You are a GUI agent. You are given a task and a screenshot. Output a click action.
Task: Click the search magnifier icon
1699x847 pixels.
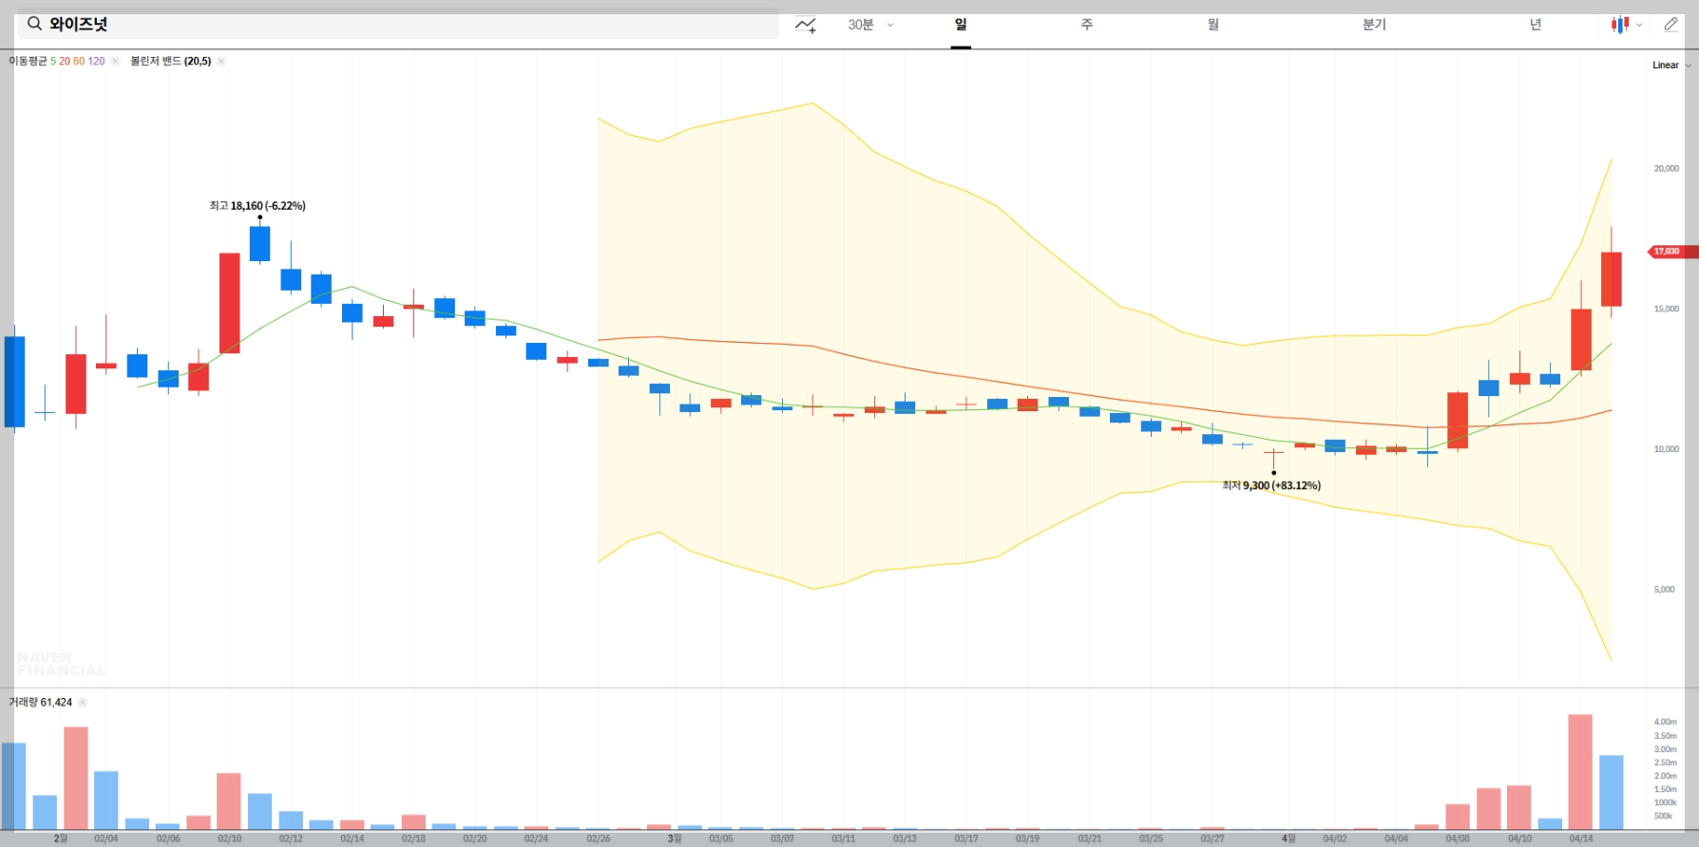(x=34, y=24)
